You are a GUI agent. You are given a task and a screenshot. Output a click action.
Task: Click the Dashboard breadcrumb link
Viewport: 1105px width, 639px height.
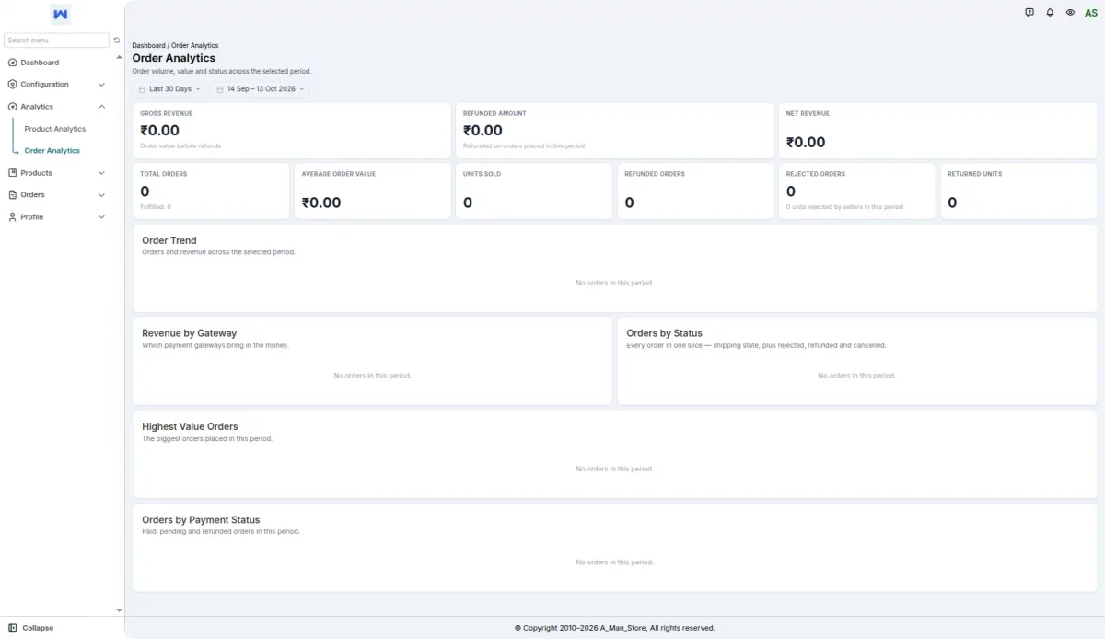(x=148, y=45)
